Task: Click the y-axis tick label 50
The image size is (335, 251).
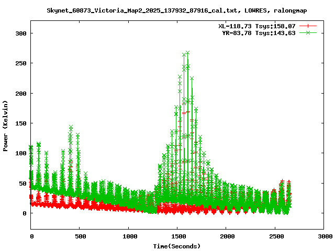Action: (x=23, y=184)
